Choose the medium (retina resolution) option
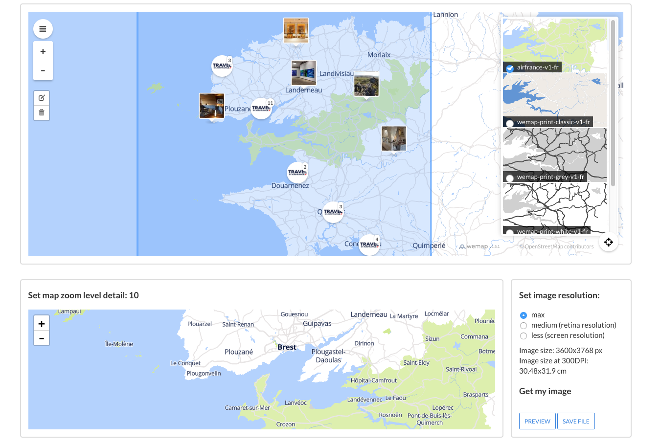661x445 pixels. click(524, 325)
